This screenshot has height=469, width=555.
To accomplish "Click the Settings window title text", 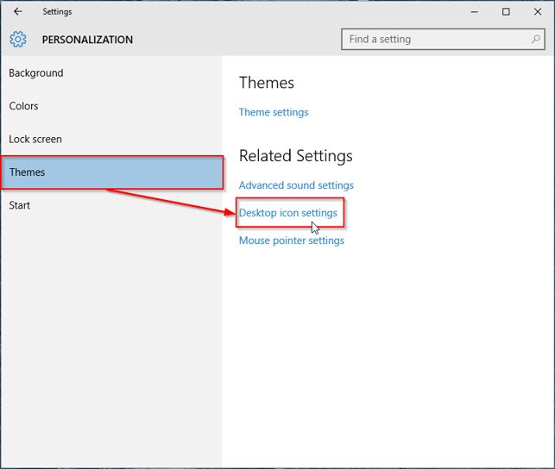I will (x=58, y=12).
